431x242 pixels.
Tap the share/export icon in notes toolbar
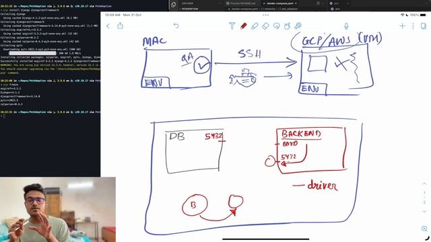[121, 26]
